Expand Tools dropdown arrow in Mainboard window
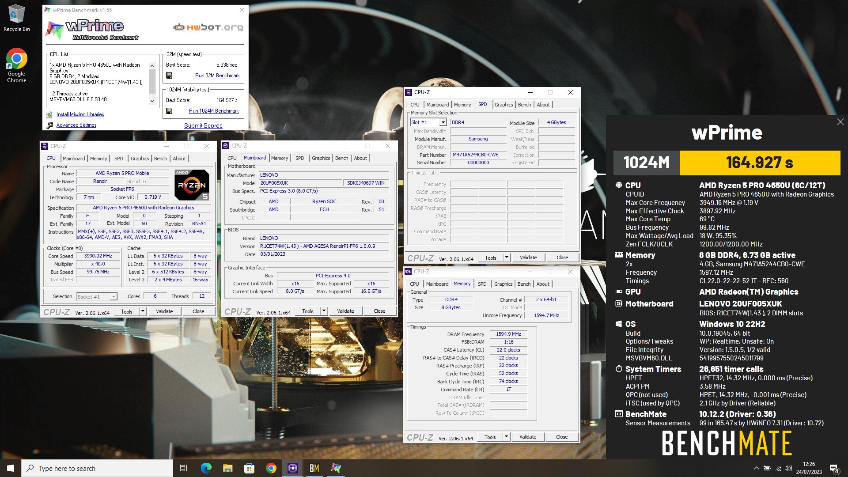 pyautogui.click(x=323, y=311)
